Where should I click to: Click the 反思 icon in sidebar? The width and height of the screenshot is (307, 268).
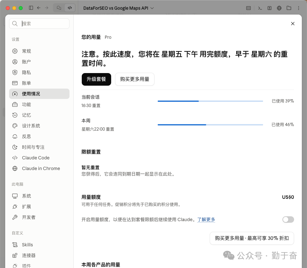(x=15, y=136)
